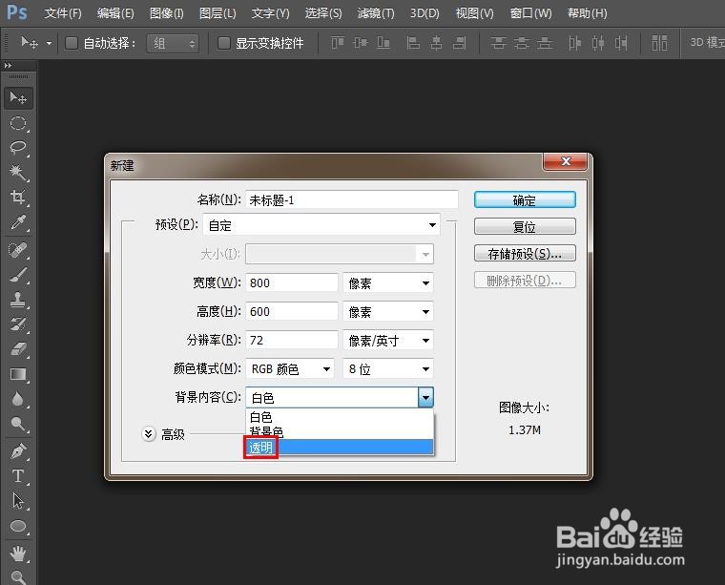Open the tool preset picker arrow
The width and height of the screenshot is (725, 585).
[x=49, y=44]
